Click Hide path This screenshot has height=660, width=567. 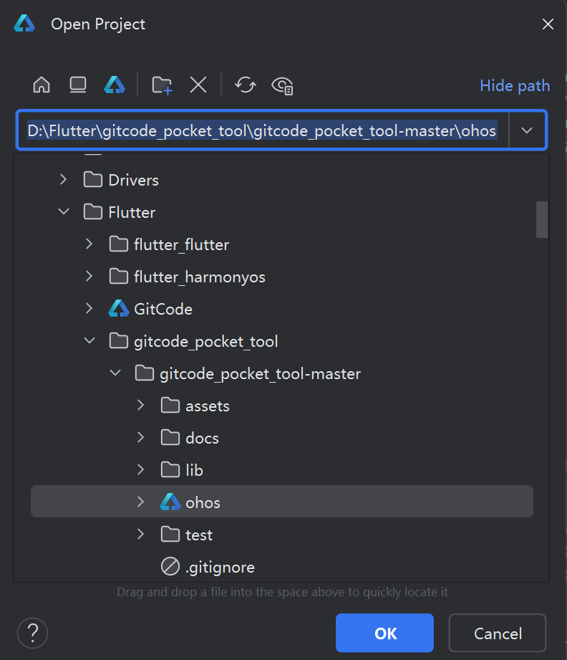515,85
